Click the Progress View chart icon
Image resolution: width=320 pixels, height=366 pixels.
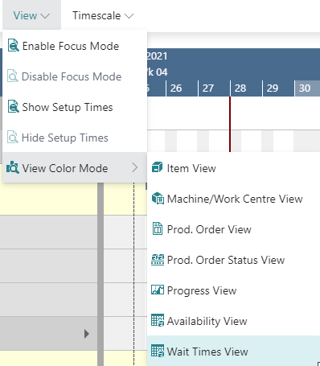(x=158, y=290)
